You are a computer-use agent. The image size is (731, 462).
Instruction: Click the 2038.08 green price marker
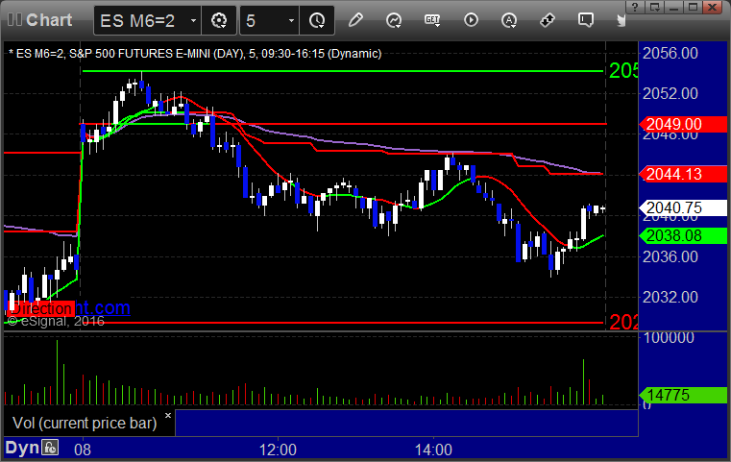click(x=683, y=235)
